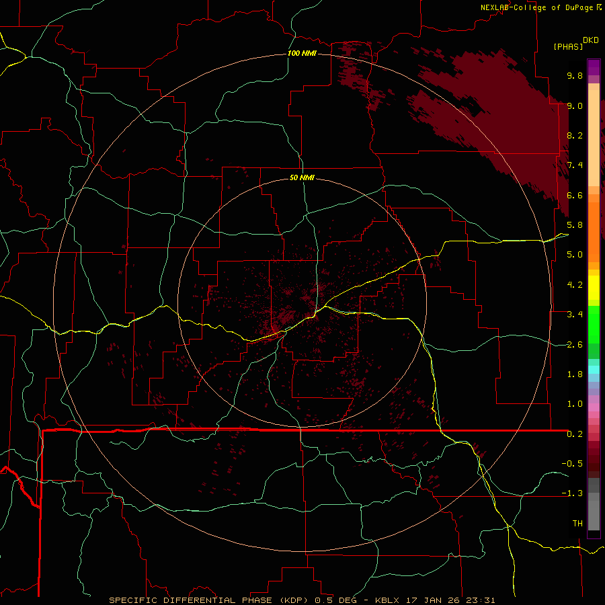605x605 pixels.
Task: Click the 9.8 value on color scale
Action: point(575,75)
